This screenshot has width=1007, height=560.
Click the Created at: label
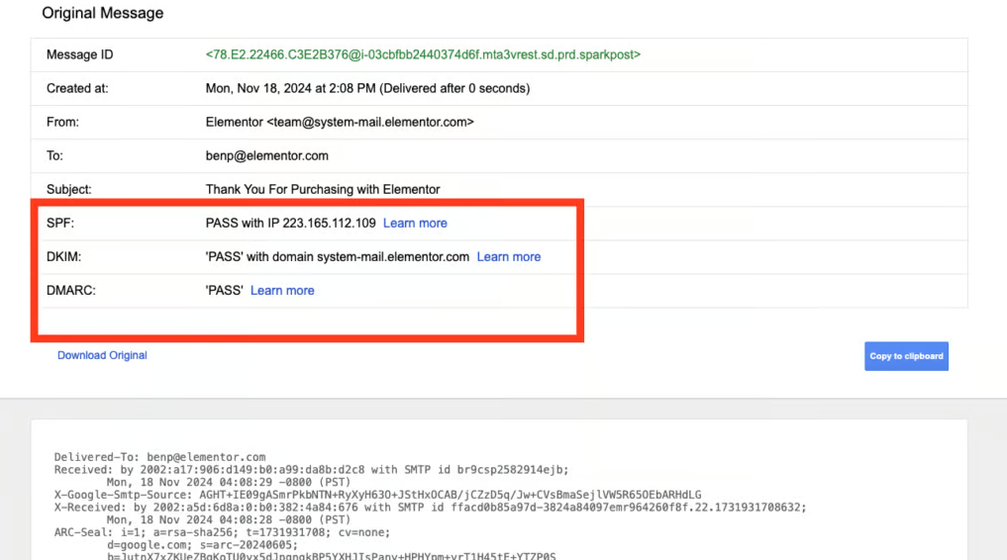pos(77,88)
